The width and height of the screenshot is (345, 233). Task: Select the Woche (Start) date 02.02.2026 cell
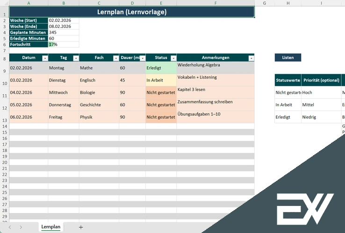[63, 21]
